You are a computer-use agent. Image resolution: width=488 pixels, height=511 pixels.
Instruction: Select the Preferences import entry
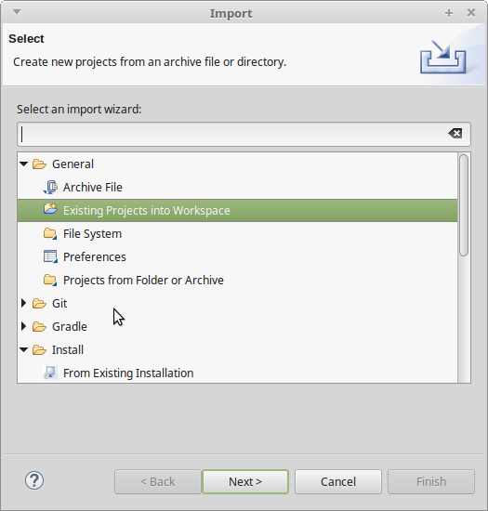point(95,257)
